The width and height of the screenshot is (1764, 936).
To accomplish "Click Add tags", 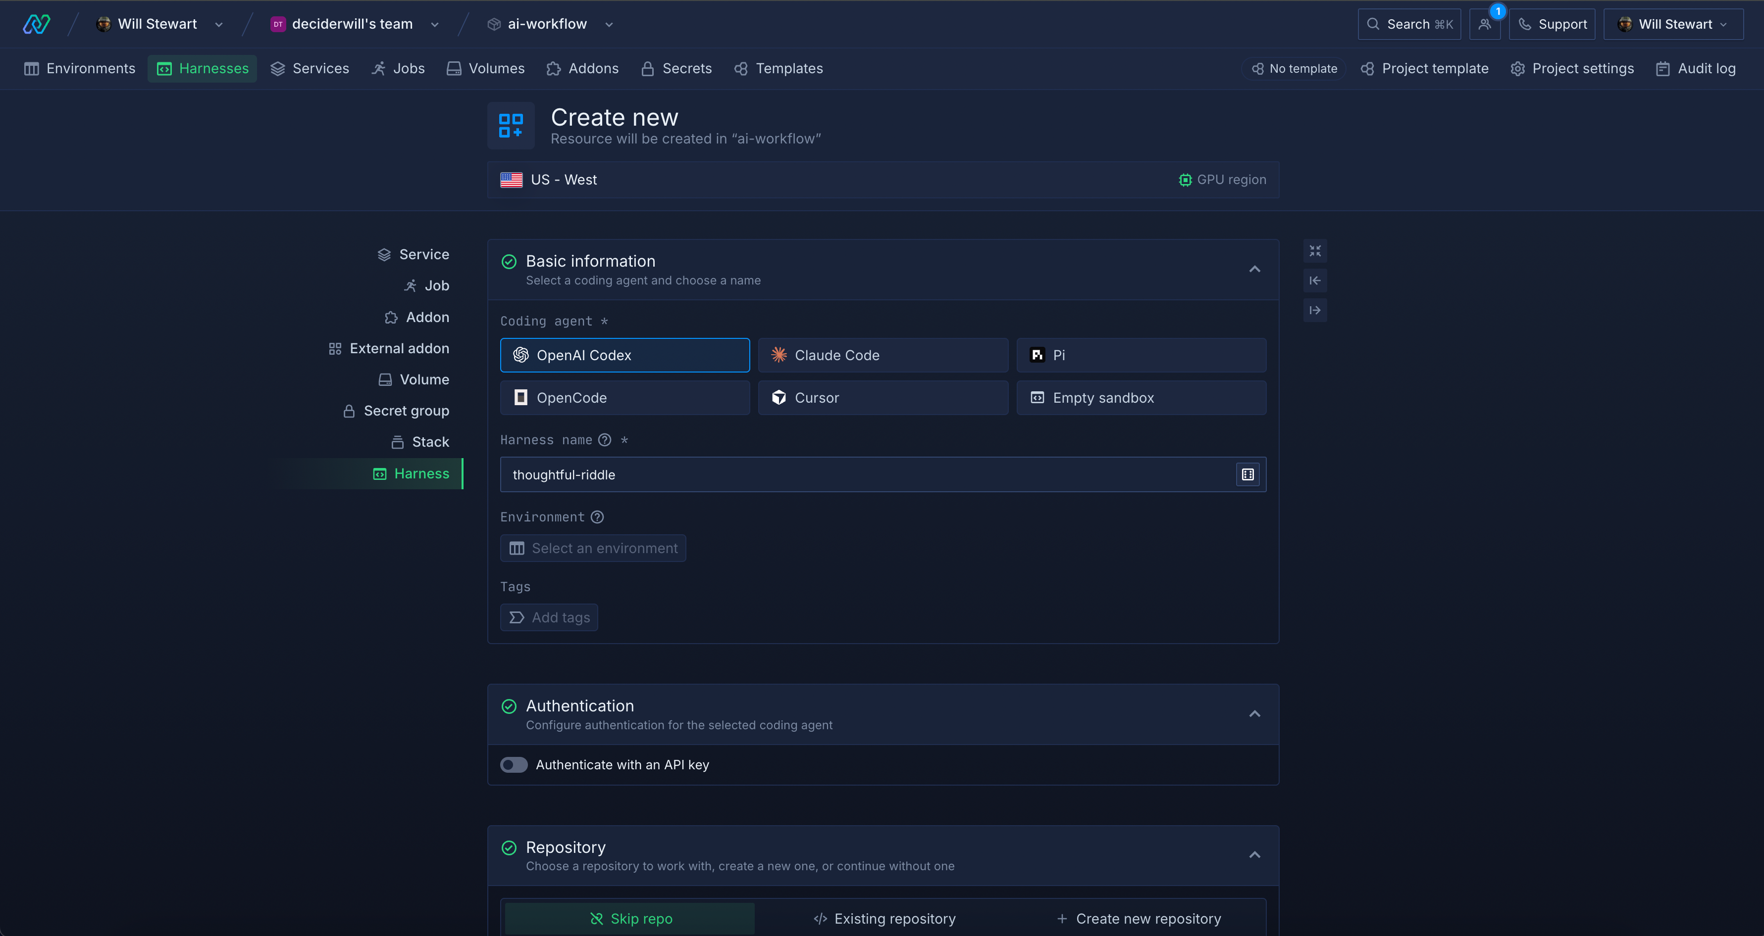I will pos(549,617).
